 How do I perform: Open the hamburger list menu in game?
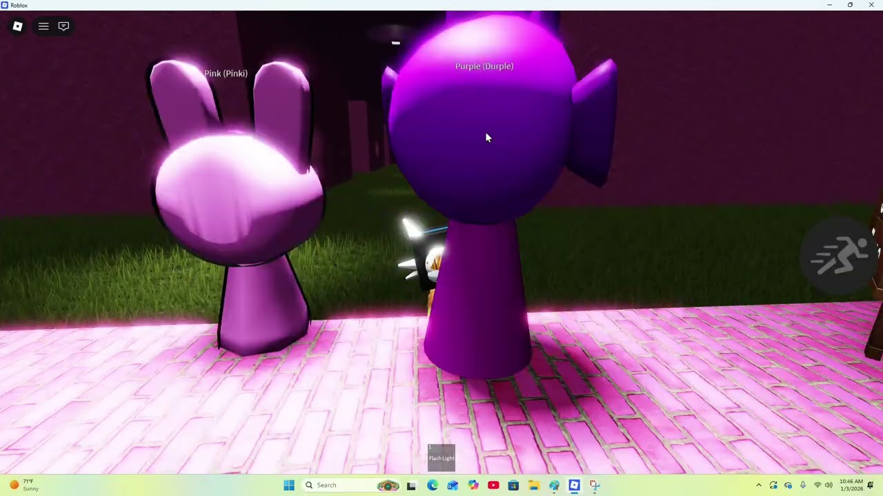[x=43, y=26]
